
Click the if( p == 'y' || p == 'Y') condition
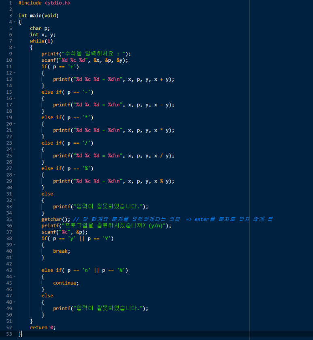78,239
